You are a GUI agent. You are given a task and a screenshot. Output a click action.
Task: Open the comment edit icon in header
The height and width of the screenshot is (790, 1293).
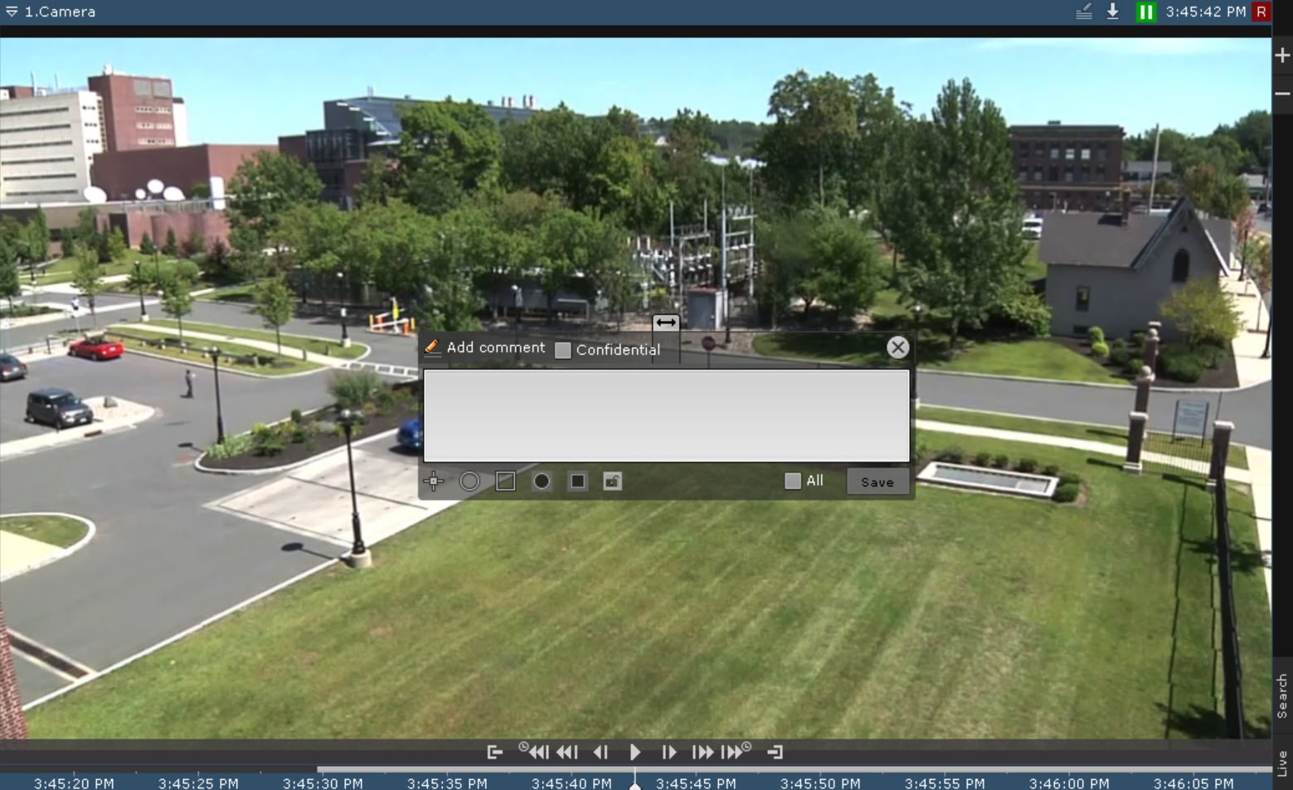[x=1083, y=12]
